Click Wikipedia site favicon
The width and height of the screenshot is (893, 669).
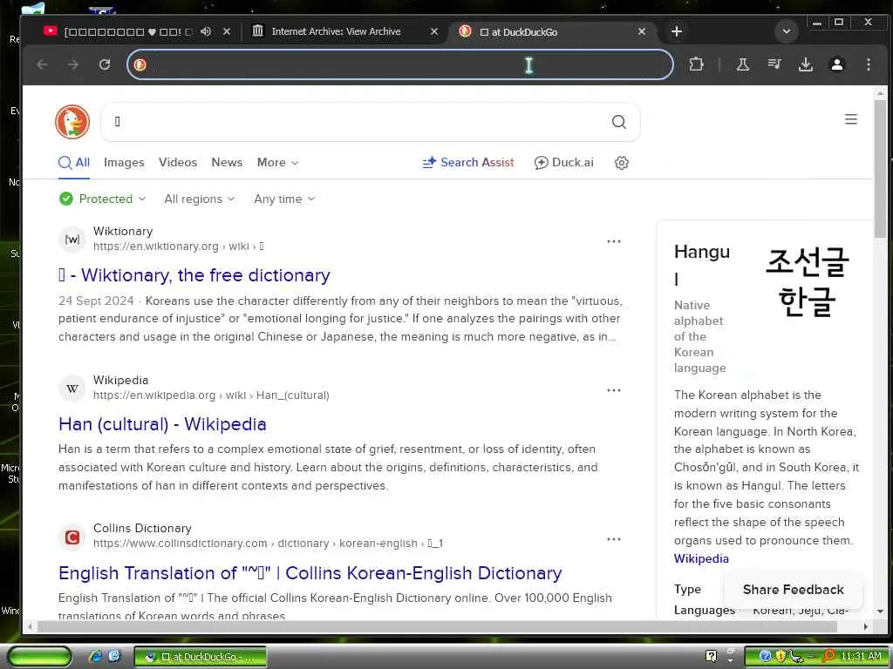72,388
